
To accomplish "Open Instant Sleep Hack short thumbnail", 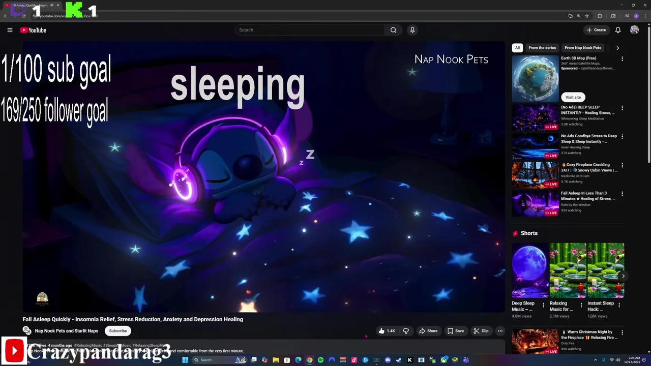I will (x=606, y=270).
